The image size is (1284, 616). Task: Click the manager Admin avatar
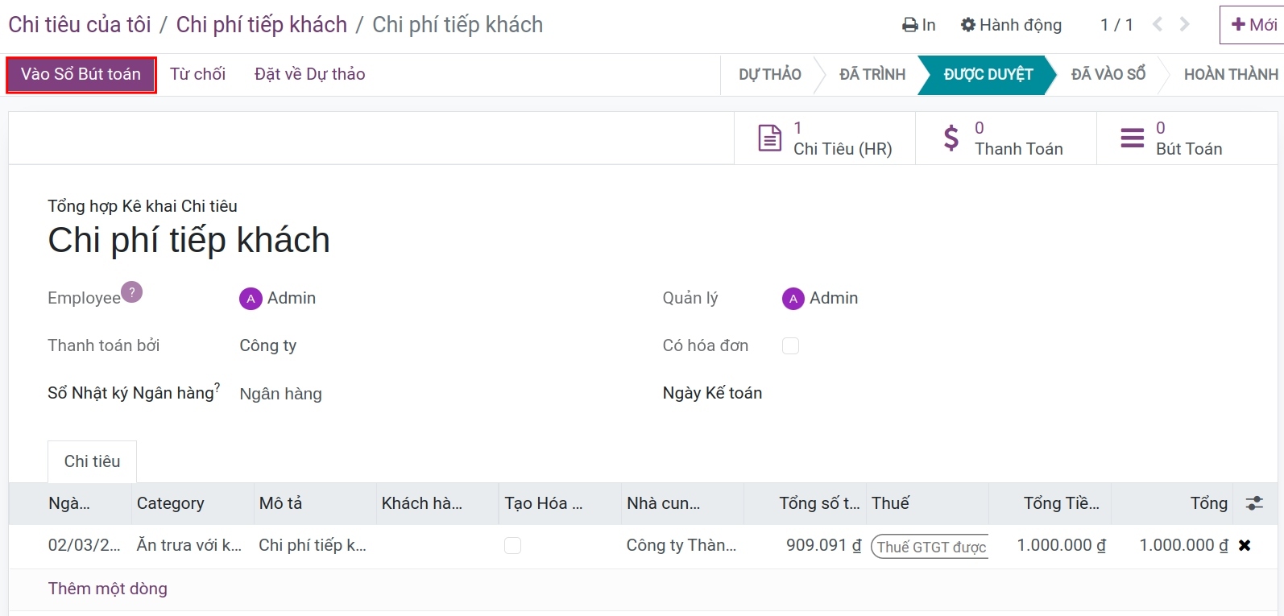793,299
